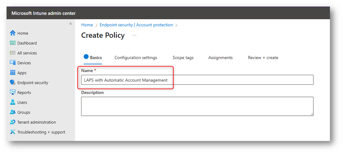Open the Basics tab
Viewport: 343px width, 154px height.
click(93, 57)
